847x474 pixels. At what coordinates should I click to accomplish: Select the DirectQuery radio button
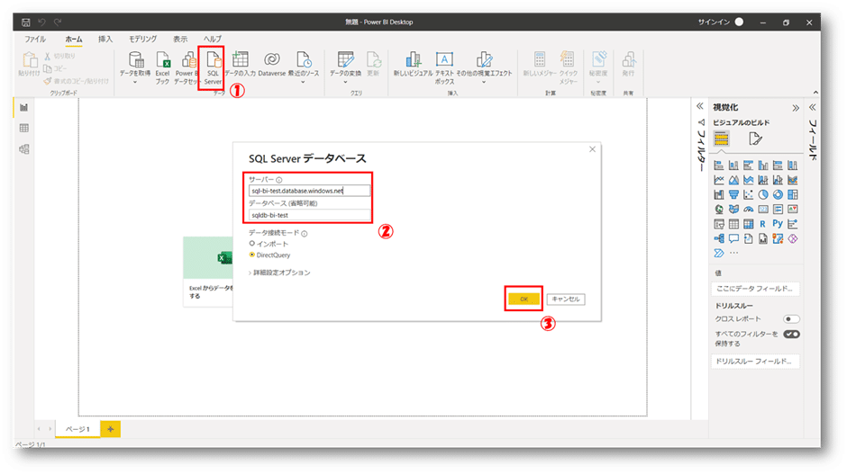[251, 255]
